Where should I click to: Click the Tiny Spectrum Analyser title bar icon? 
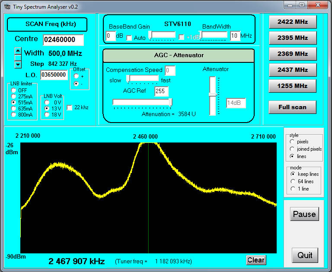point(7,7)
